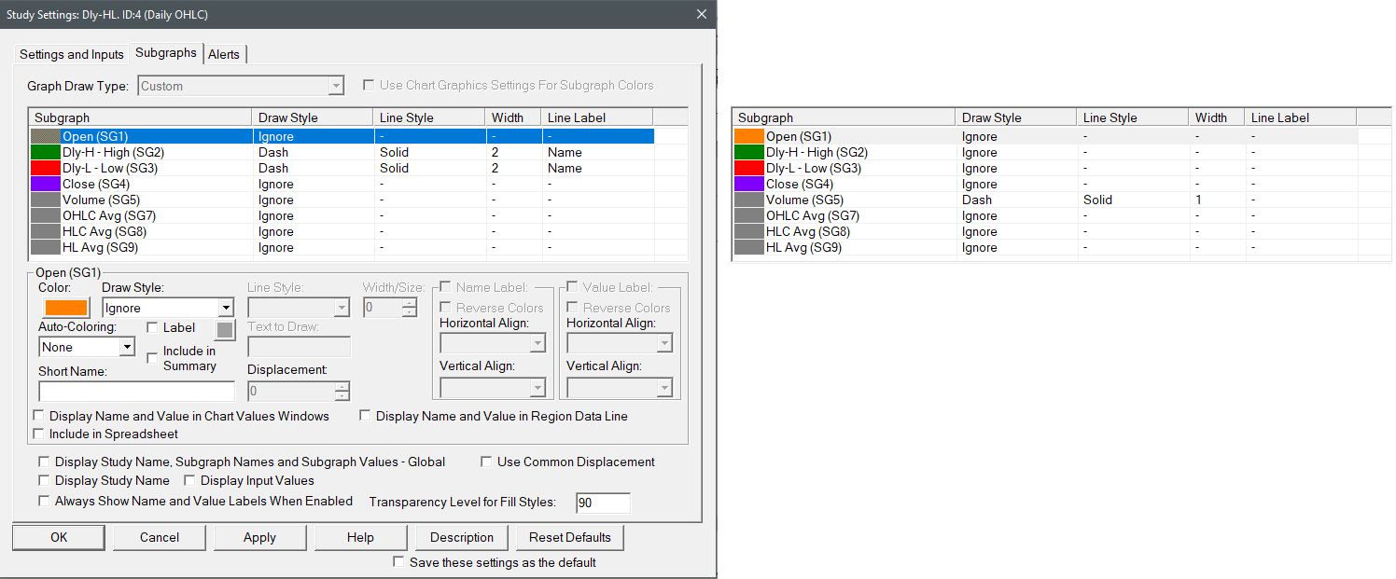Toggle Include in Summary checkbox
The image size is (1396, 579).
[153, 358]
